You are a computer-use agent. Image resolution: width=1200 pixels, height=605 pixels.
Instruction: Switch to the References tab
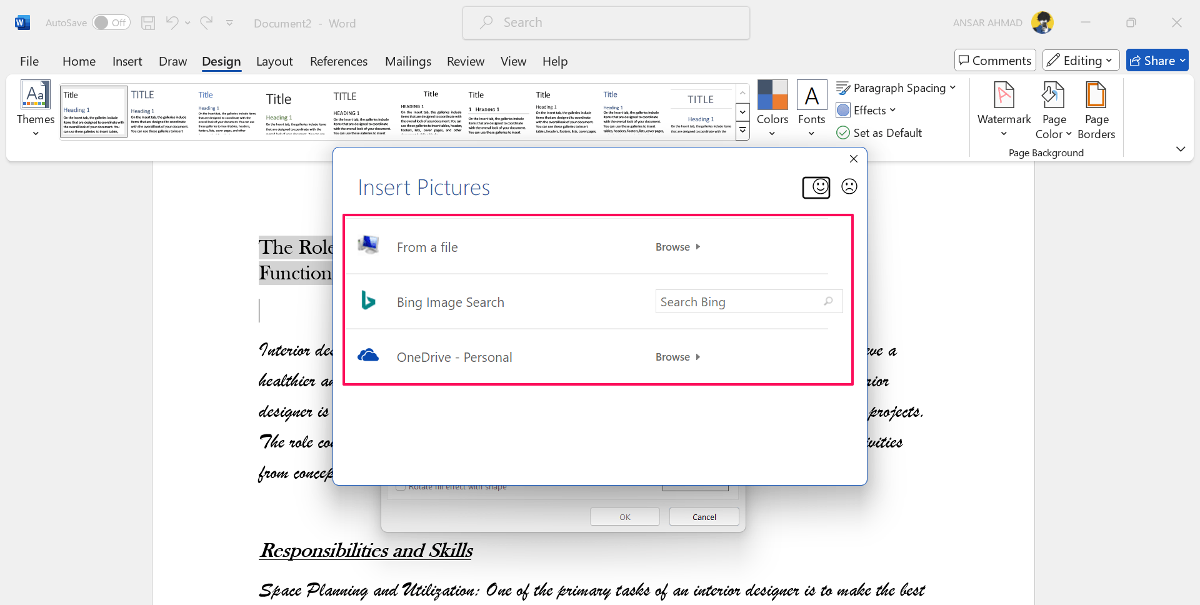(339, 61)
